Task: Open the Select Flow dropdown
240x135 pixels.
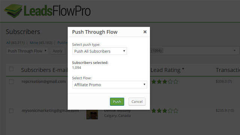Action: click(109, 85)
